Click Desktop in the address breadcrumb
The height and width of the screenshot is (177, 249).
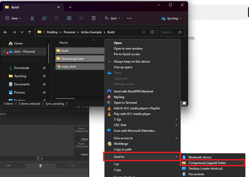click(52, 32)
